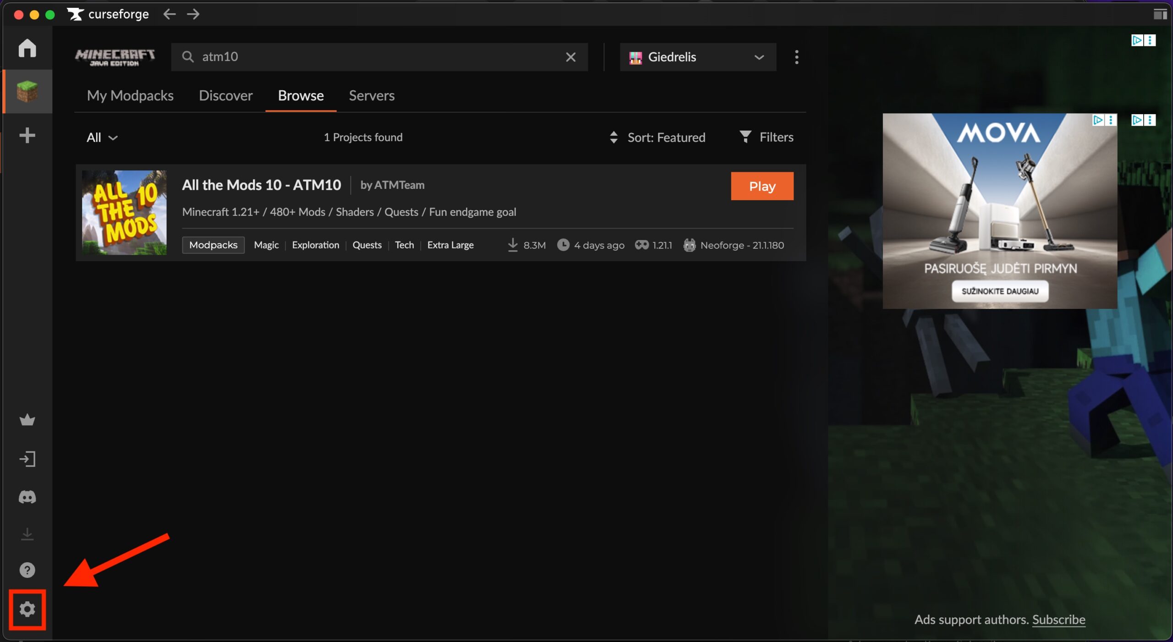Click the MOVA vacuum advertisement image
The image size is (1173, 642).
(1000, 211)
